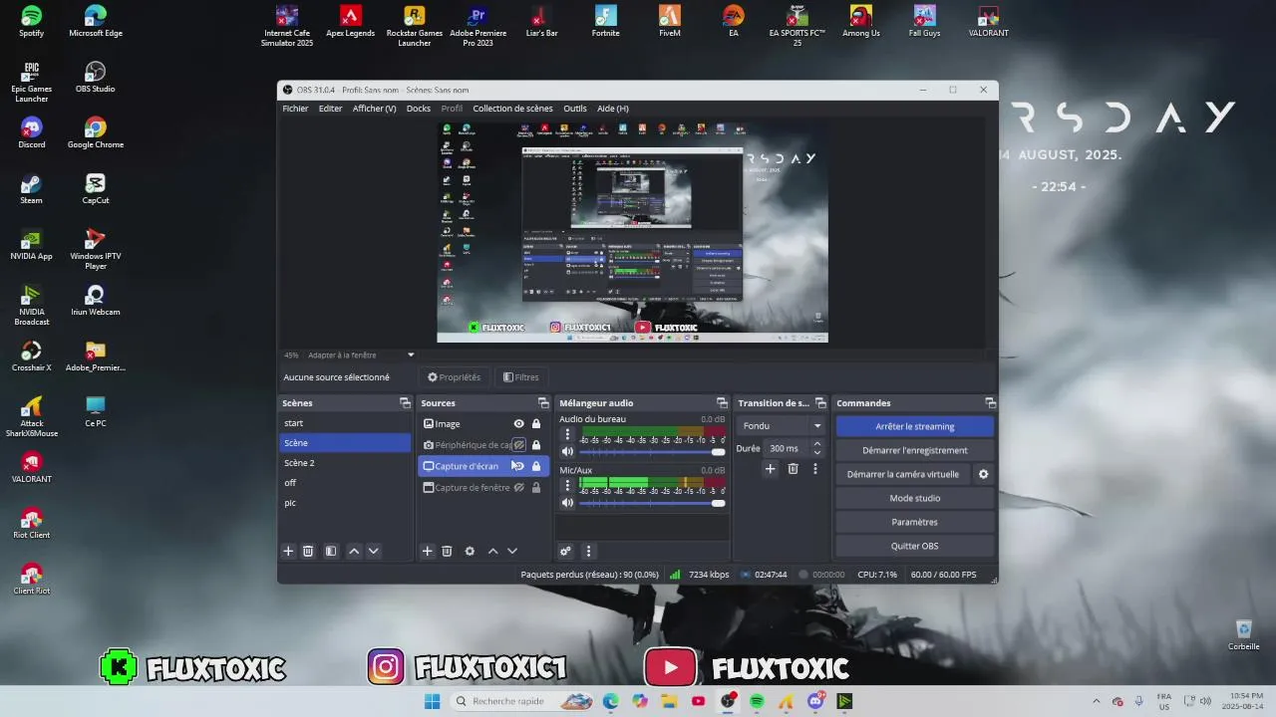
Task: Mute the Audio du bureau channel
Action: pyautogui.click(x=568, y=452)
